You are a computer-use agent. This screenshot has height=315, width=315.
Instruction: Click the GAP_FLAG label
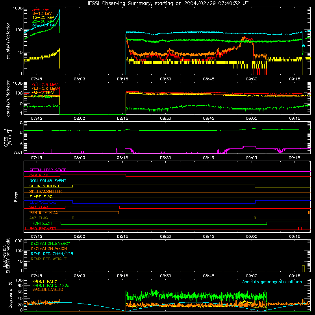[x=39, y=175]
